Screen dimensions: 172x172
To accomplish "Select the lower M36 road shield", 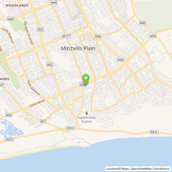I will point(120,60).
